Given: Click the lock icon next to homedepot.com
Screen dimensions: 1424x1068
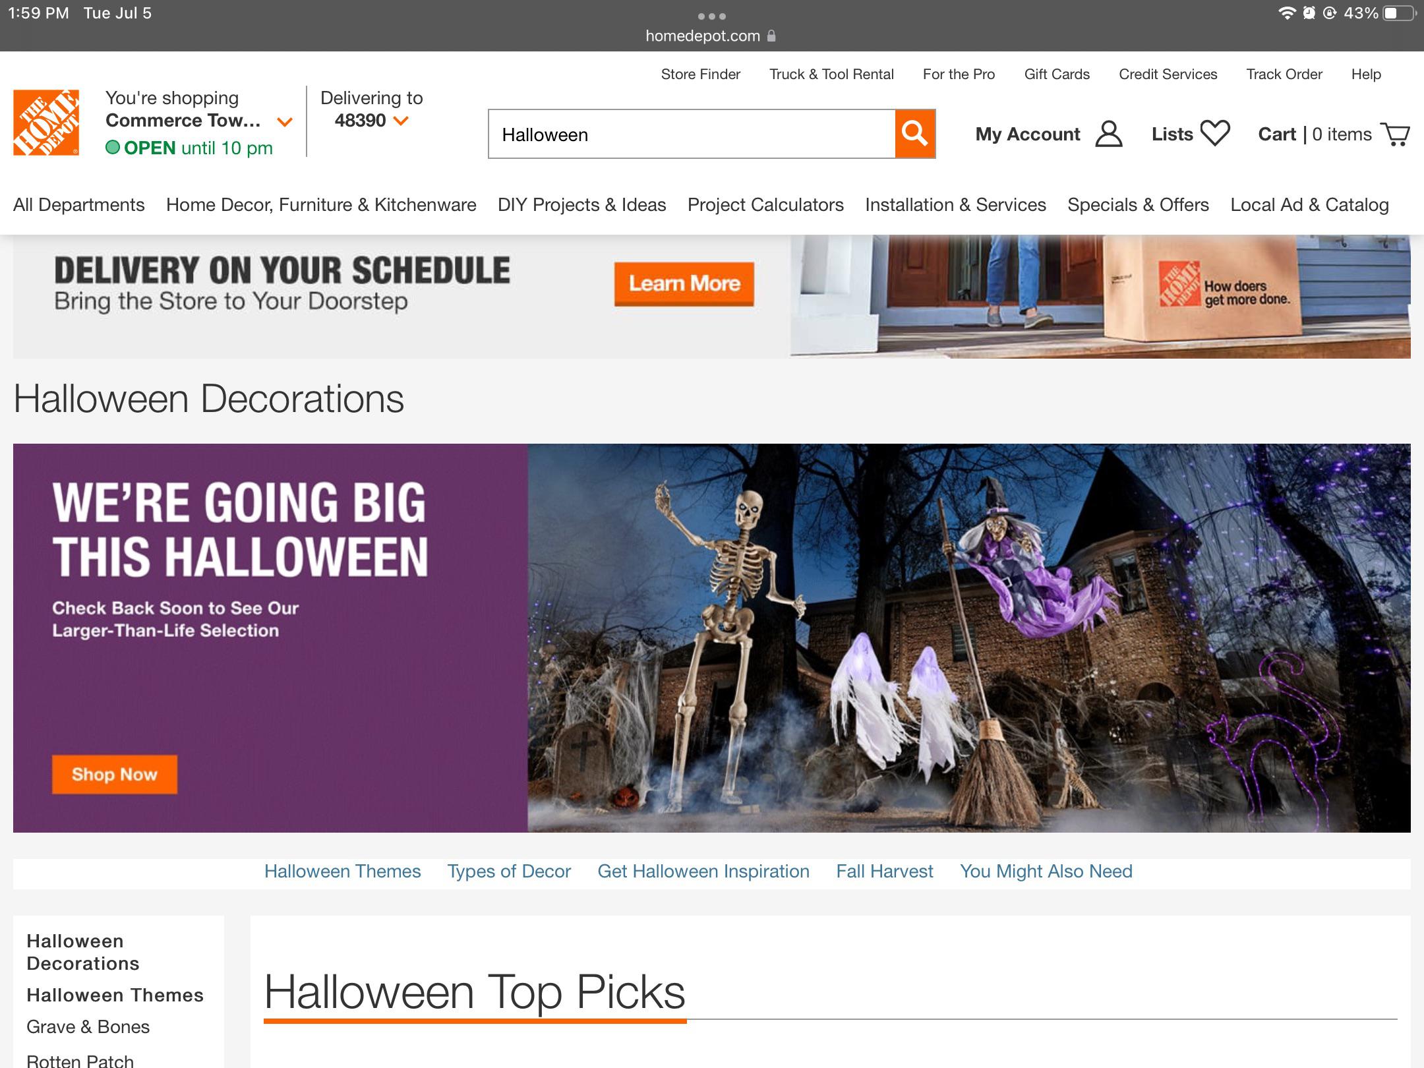Looking at the screenshot, I should tap(770, 36).
